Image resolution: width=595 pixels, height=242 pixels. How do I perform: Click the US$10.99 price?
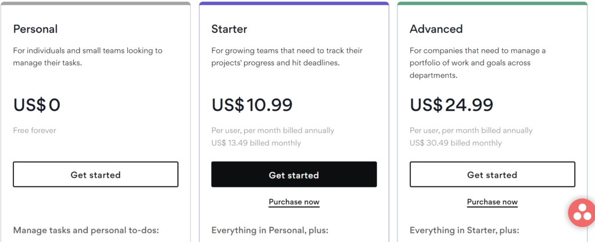point(252,105)
